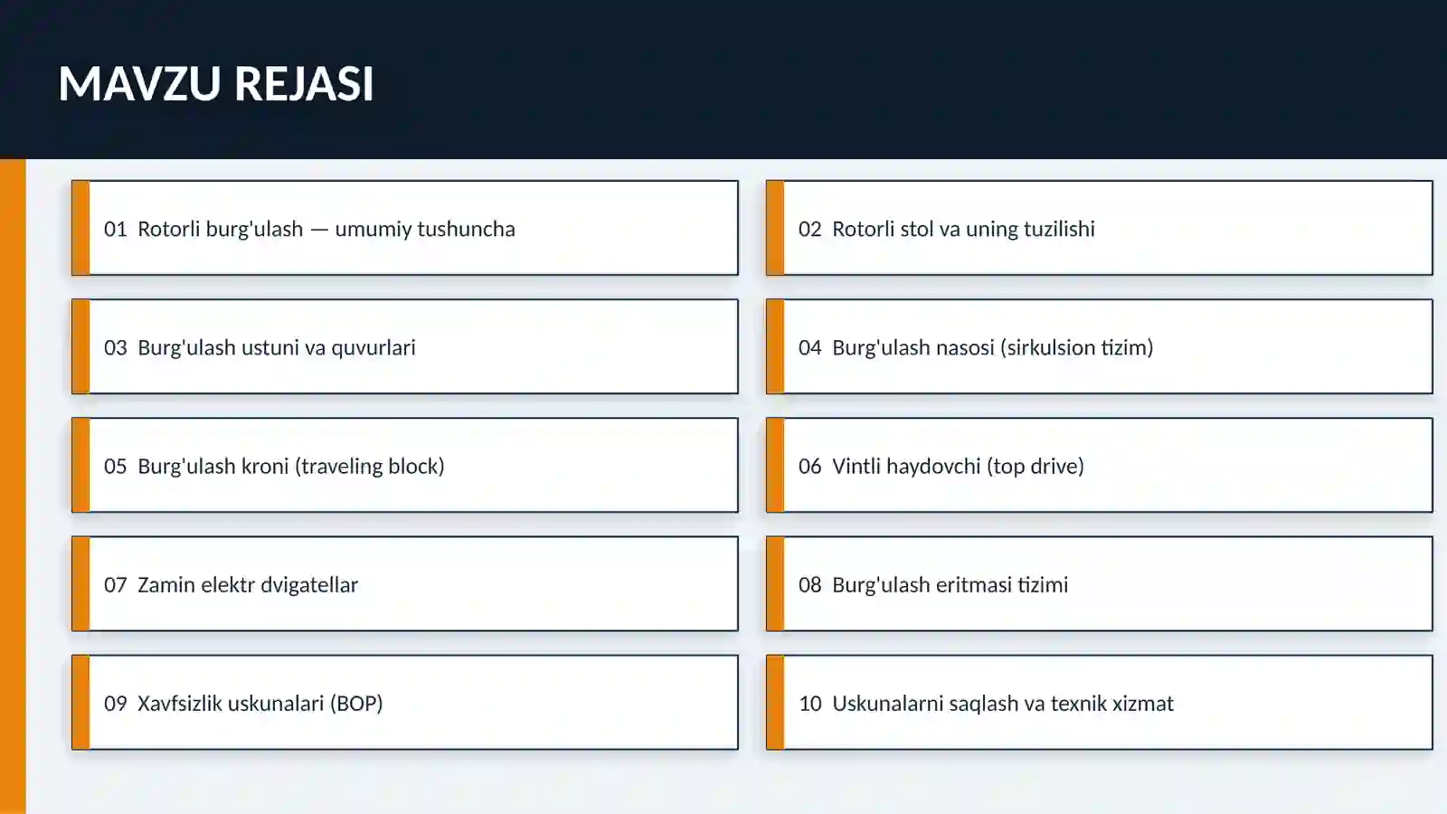Click the orange accent bar of item 08

775,583
